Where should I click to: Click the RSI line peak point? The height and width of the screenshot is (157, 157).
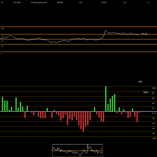point(106,30)
